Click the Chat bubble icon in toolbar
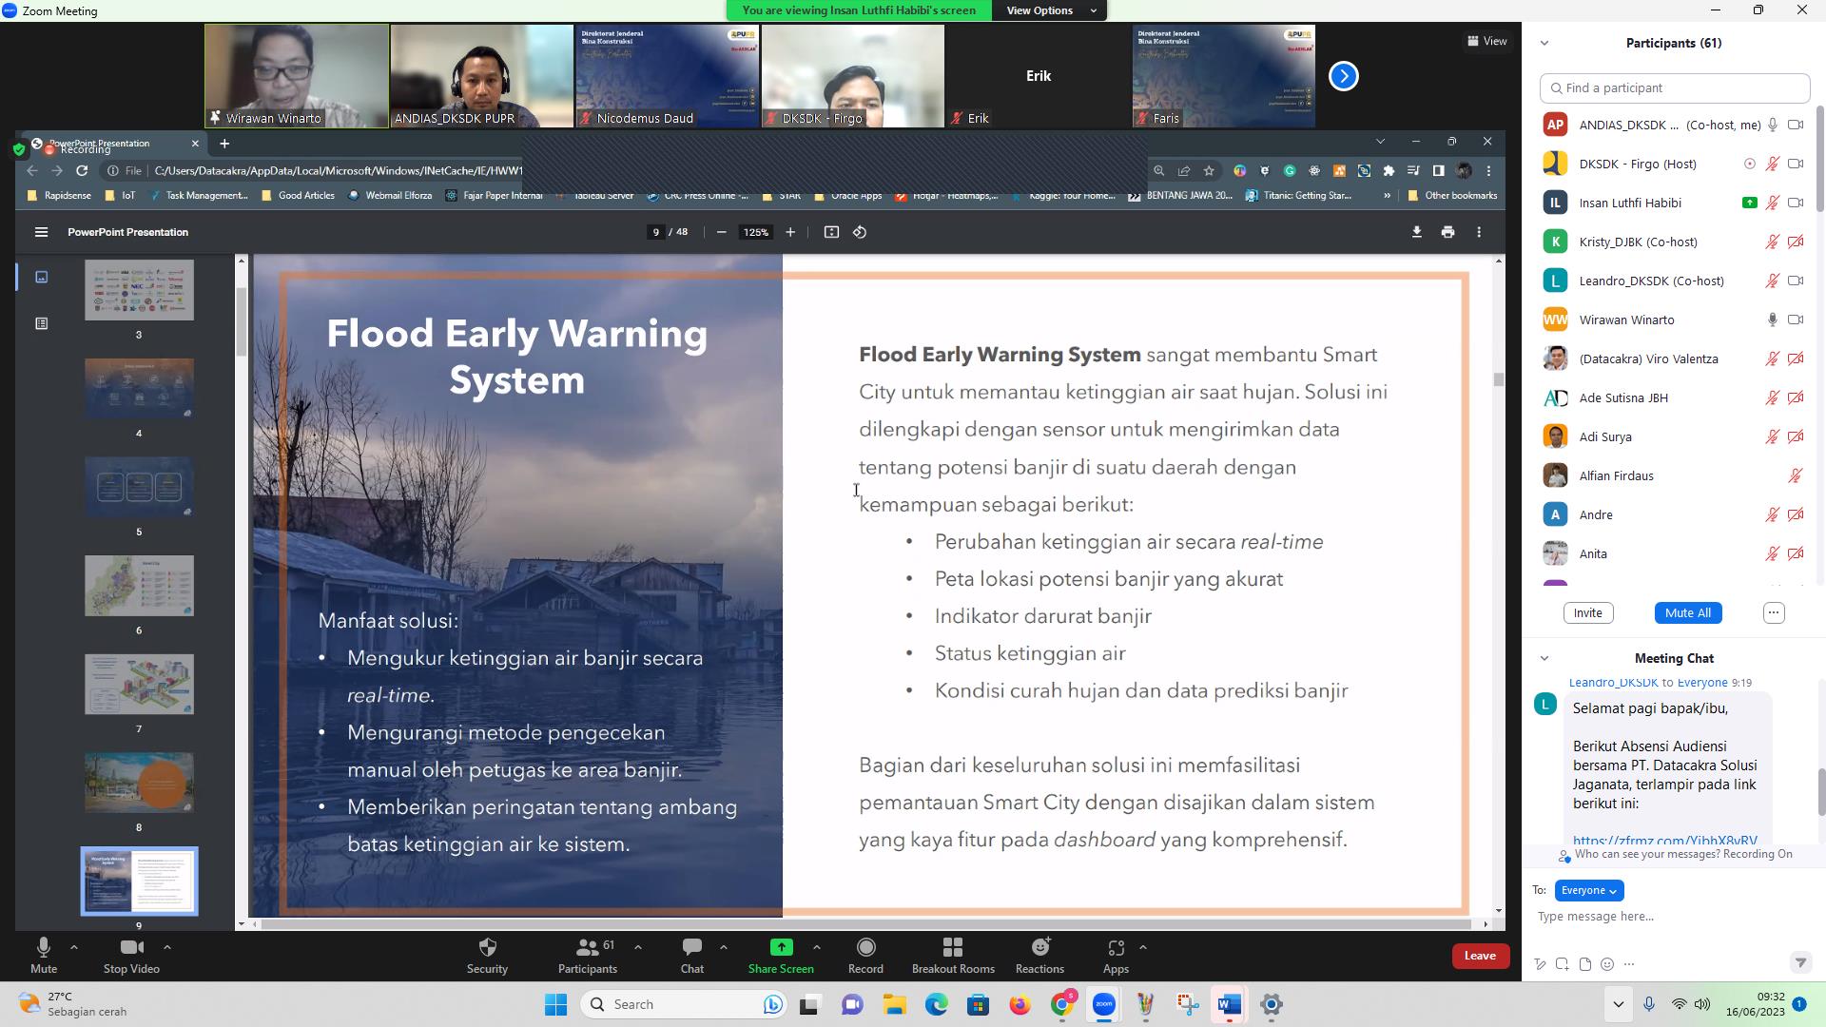Viewport: 1826px width, 1027px height. (691, 955)
